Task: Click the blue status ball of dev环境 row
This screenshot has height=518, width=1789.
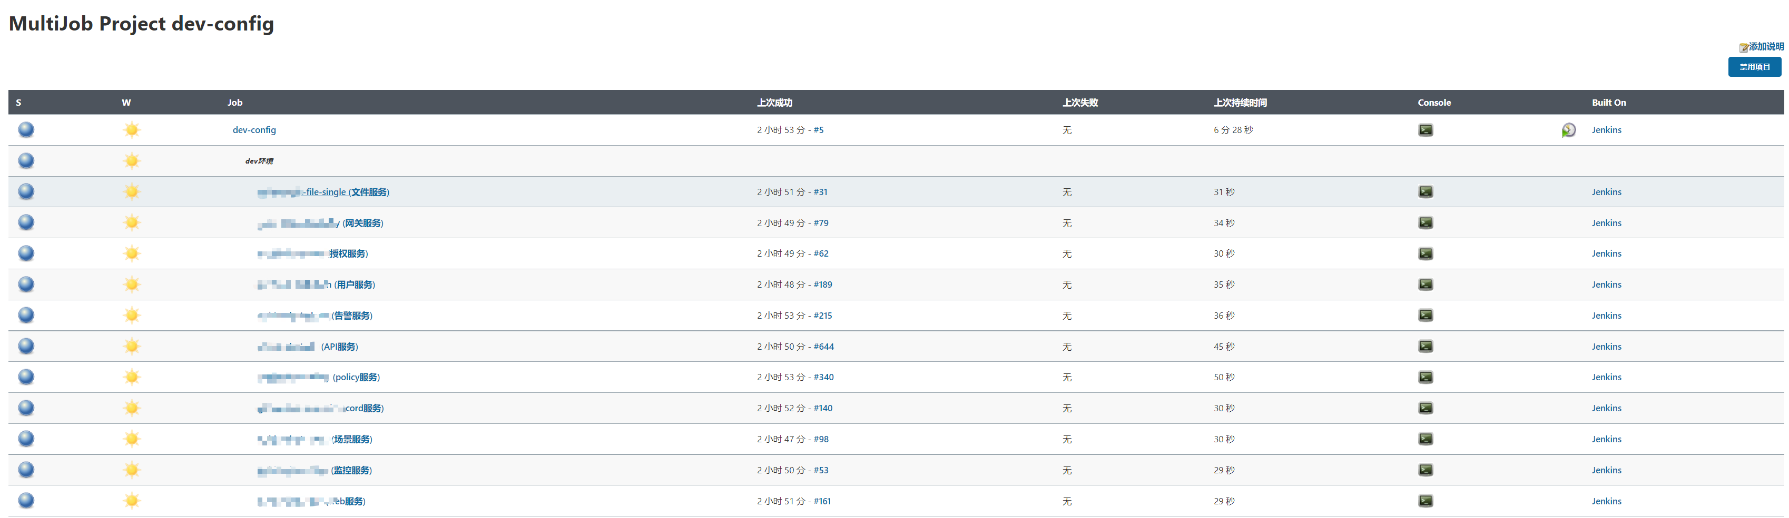Action: click(x=26, y=160)
